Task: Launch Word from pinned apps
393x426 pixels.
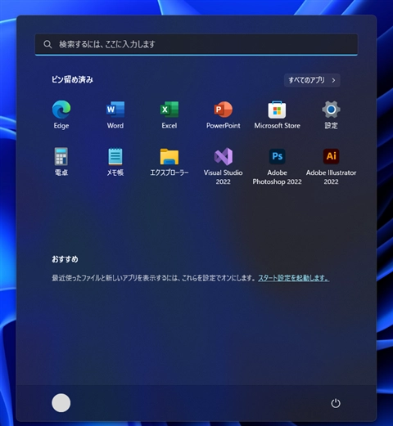Action: point(115,114)
